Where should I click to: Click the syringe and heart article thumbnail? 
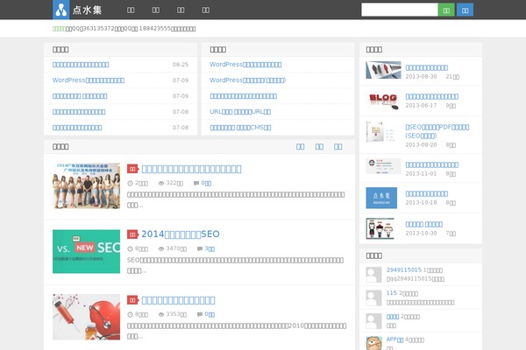[x=86, y=316]
